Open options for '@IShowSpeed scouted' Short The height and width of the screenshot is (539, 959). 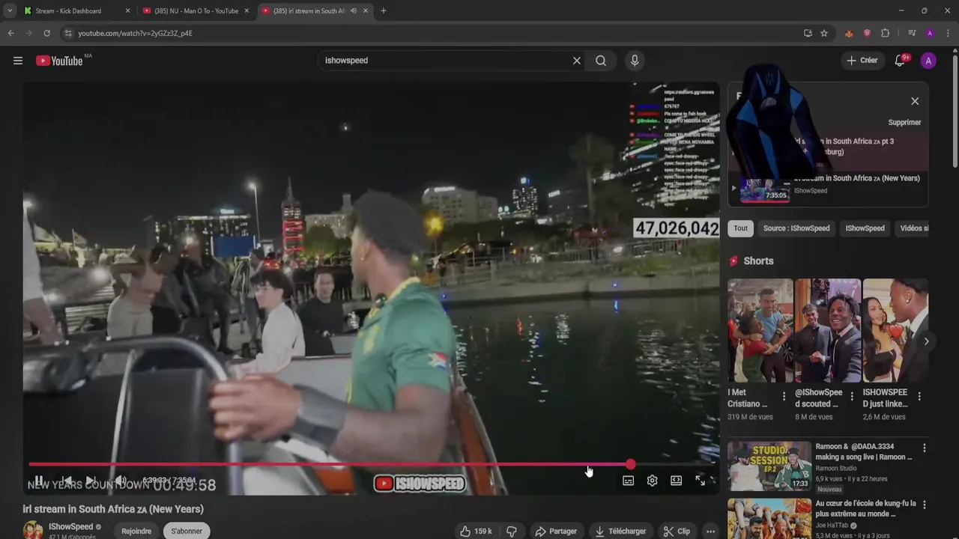852,397
